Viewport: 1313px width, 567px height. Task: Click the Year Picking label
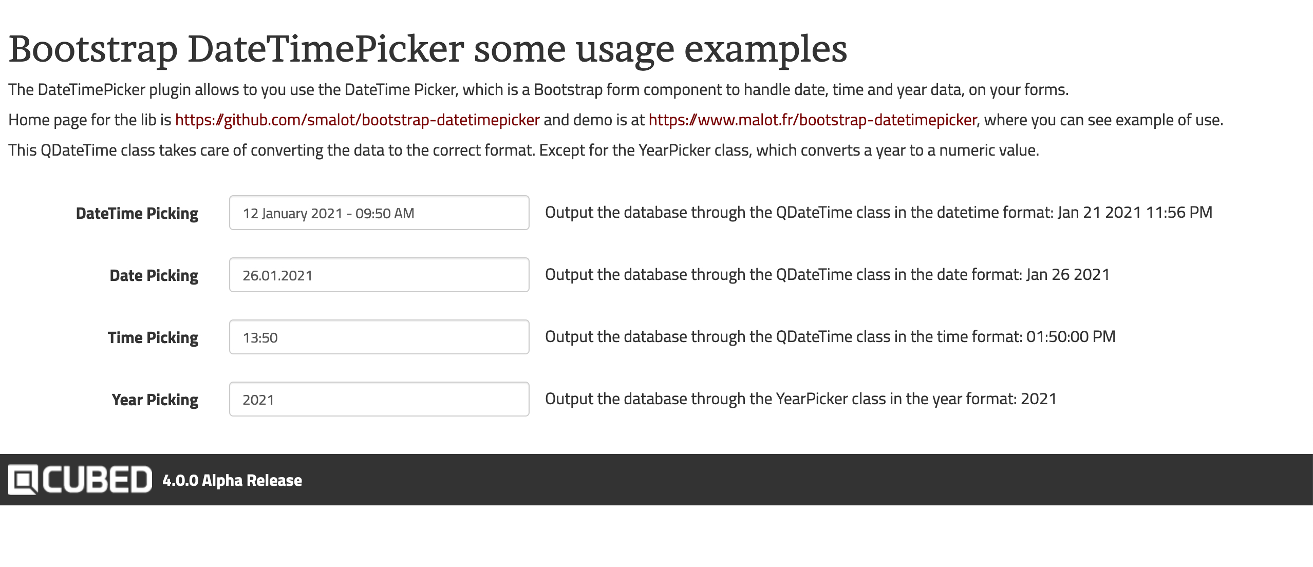click(x=155, y=400)
